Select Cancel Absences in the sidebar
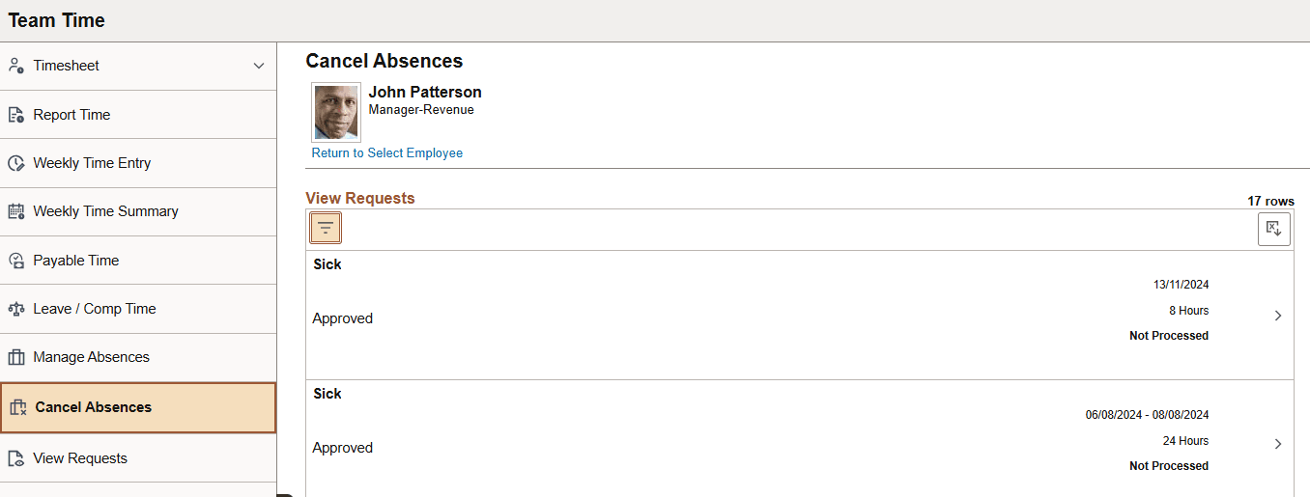The width and height of the screenshot is (1310, 497). pos(94,407)
